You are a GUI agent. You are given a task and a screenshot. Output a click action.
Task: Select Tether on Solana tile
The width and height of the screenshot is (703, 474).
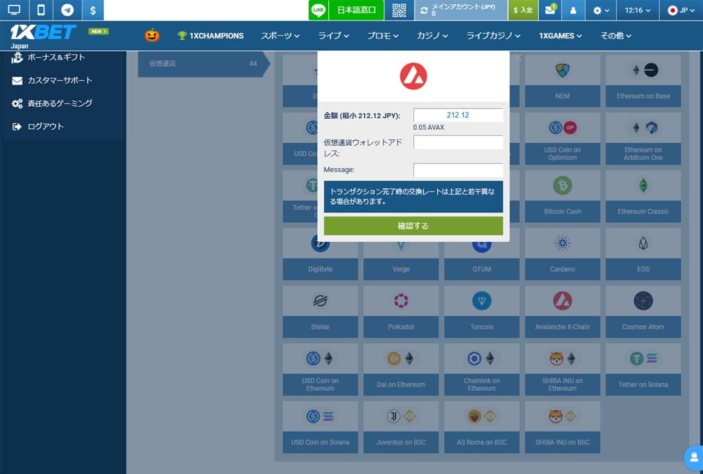(643, 370)
